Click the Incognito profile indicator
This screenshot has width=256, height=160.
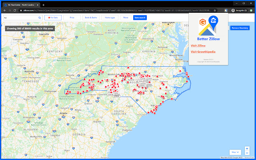(x=239, y=10)
